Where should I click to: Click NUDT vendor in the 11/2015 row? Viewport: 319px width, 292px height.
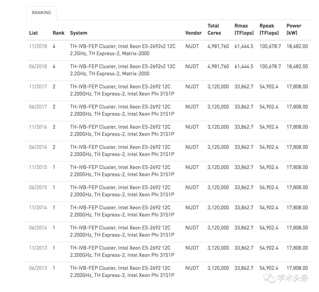click(192, 167)
